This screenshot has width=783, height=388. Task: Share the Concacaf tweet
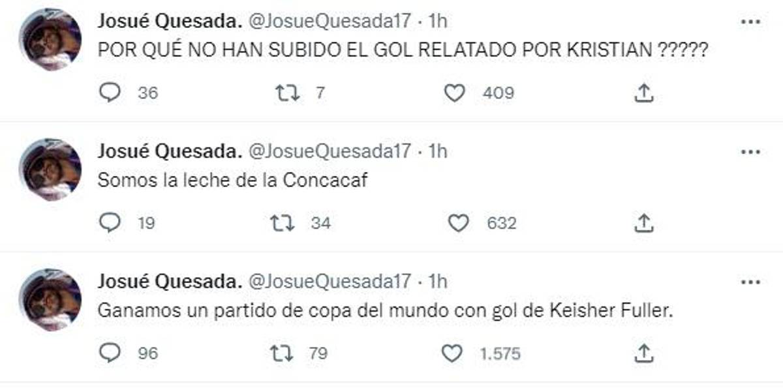point(644,223)
